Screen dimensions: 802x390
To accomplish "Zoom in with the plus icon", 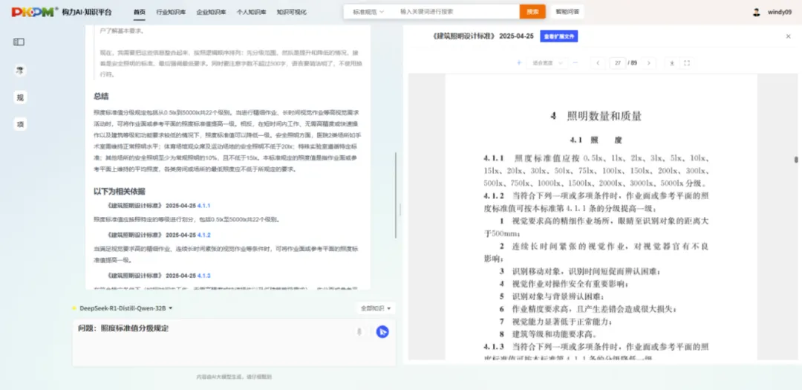I will (519, 63).
